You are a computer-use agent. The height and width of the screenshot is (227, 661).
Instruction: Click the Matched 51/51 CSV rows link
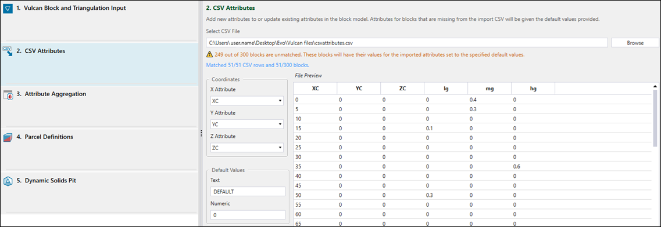(258, 65)
